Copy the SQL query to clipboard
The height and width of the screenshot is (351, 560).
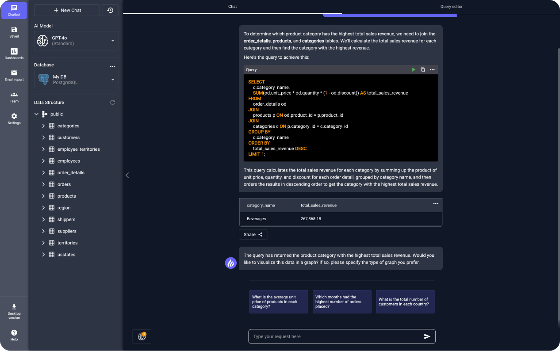(x=423, y=70)
